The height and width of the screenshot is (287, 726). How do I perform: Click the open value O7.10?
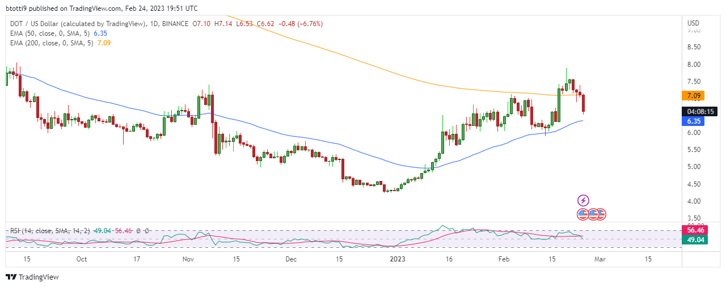pyautogui.click(x=202, y=23)
